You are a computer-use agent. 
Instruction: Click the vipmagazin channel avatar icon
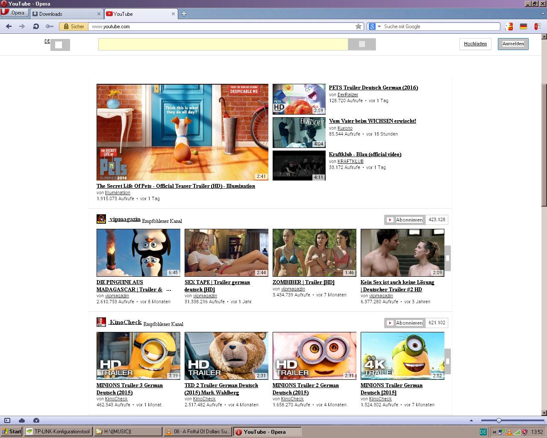pos(101,219)
